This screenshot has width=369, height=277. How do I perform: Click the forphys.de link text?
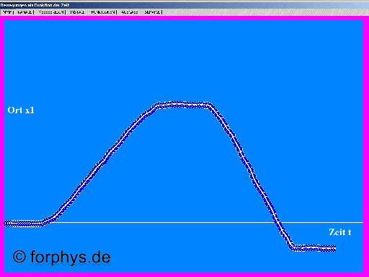coord(71,257)
